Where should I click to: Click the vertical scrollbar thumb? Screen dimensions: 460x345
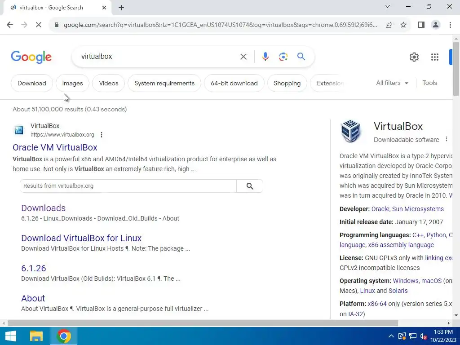[456, 69]
